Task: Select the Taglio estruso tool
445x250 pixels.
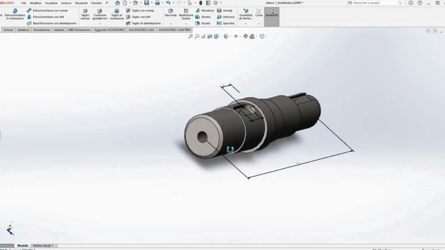Action: 85,14
